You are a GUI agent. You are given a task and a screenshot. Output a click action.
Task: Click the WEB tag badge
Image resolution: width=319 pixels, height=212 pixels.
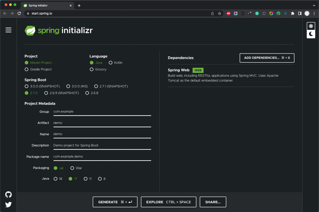[x=198, y=70]
